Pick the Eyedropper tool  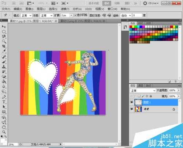[4, 51]
